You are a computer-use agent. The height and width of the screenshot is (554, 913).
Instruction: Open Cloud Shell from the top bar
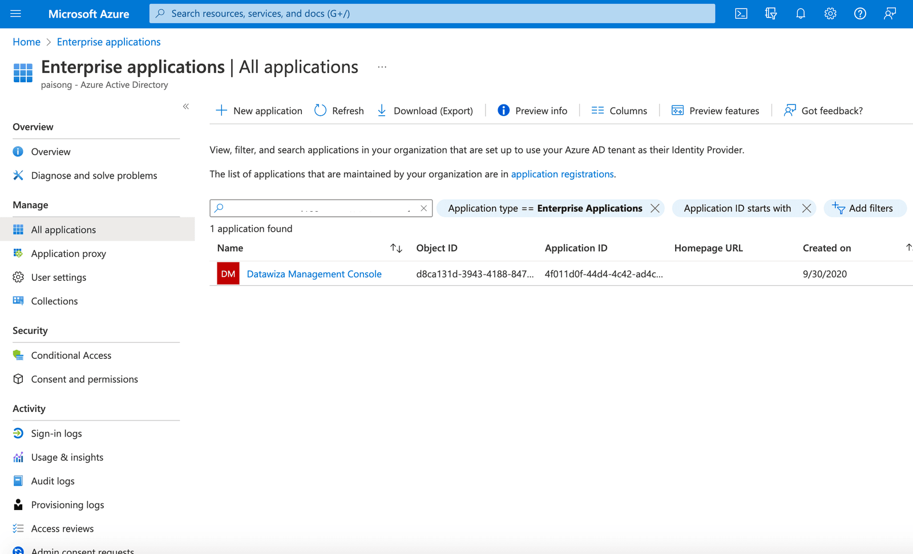coord(741,14)
